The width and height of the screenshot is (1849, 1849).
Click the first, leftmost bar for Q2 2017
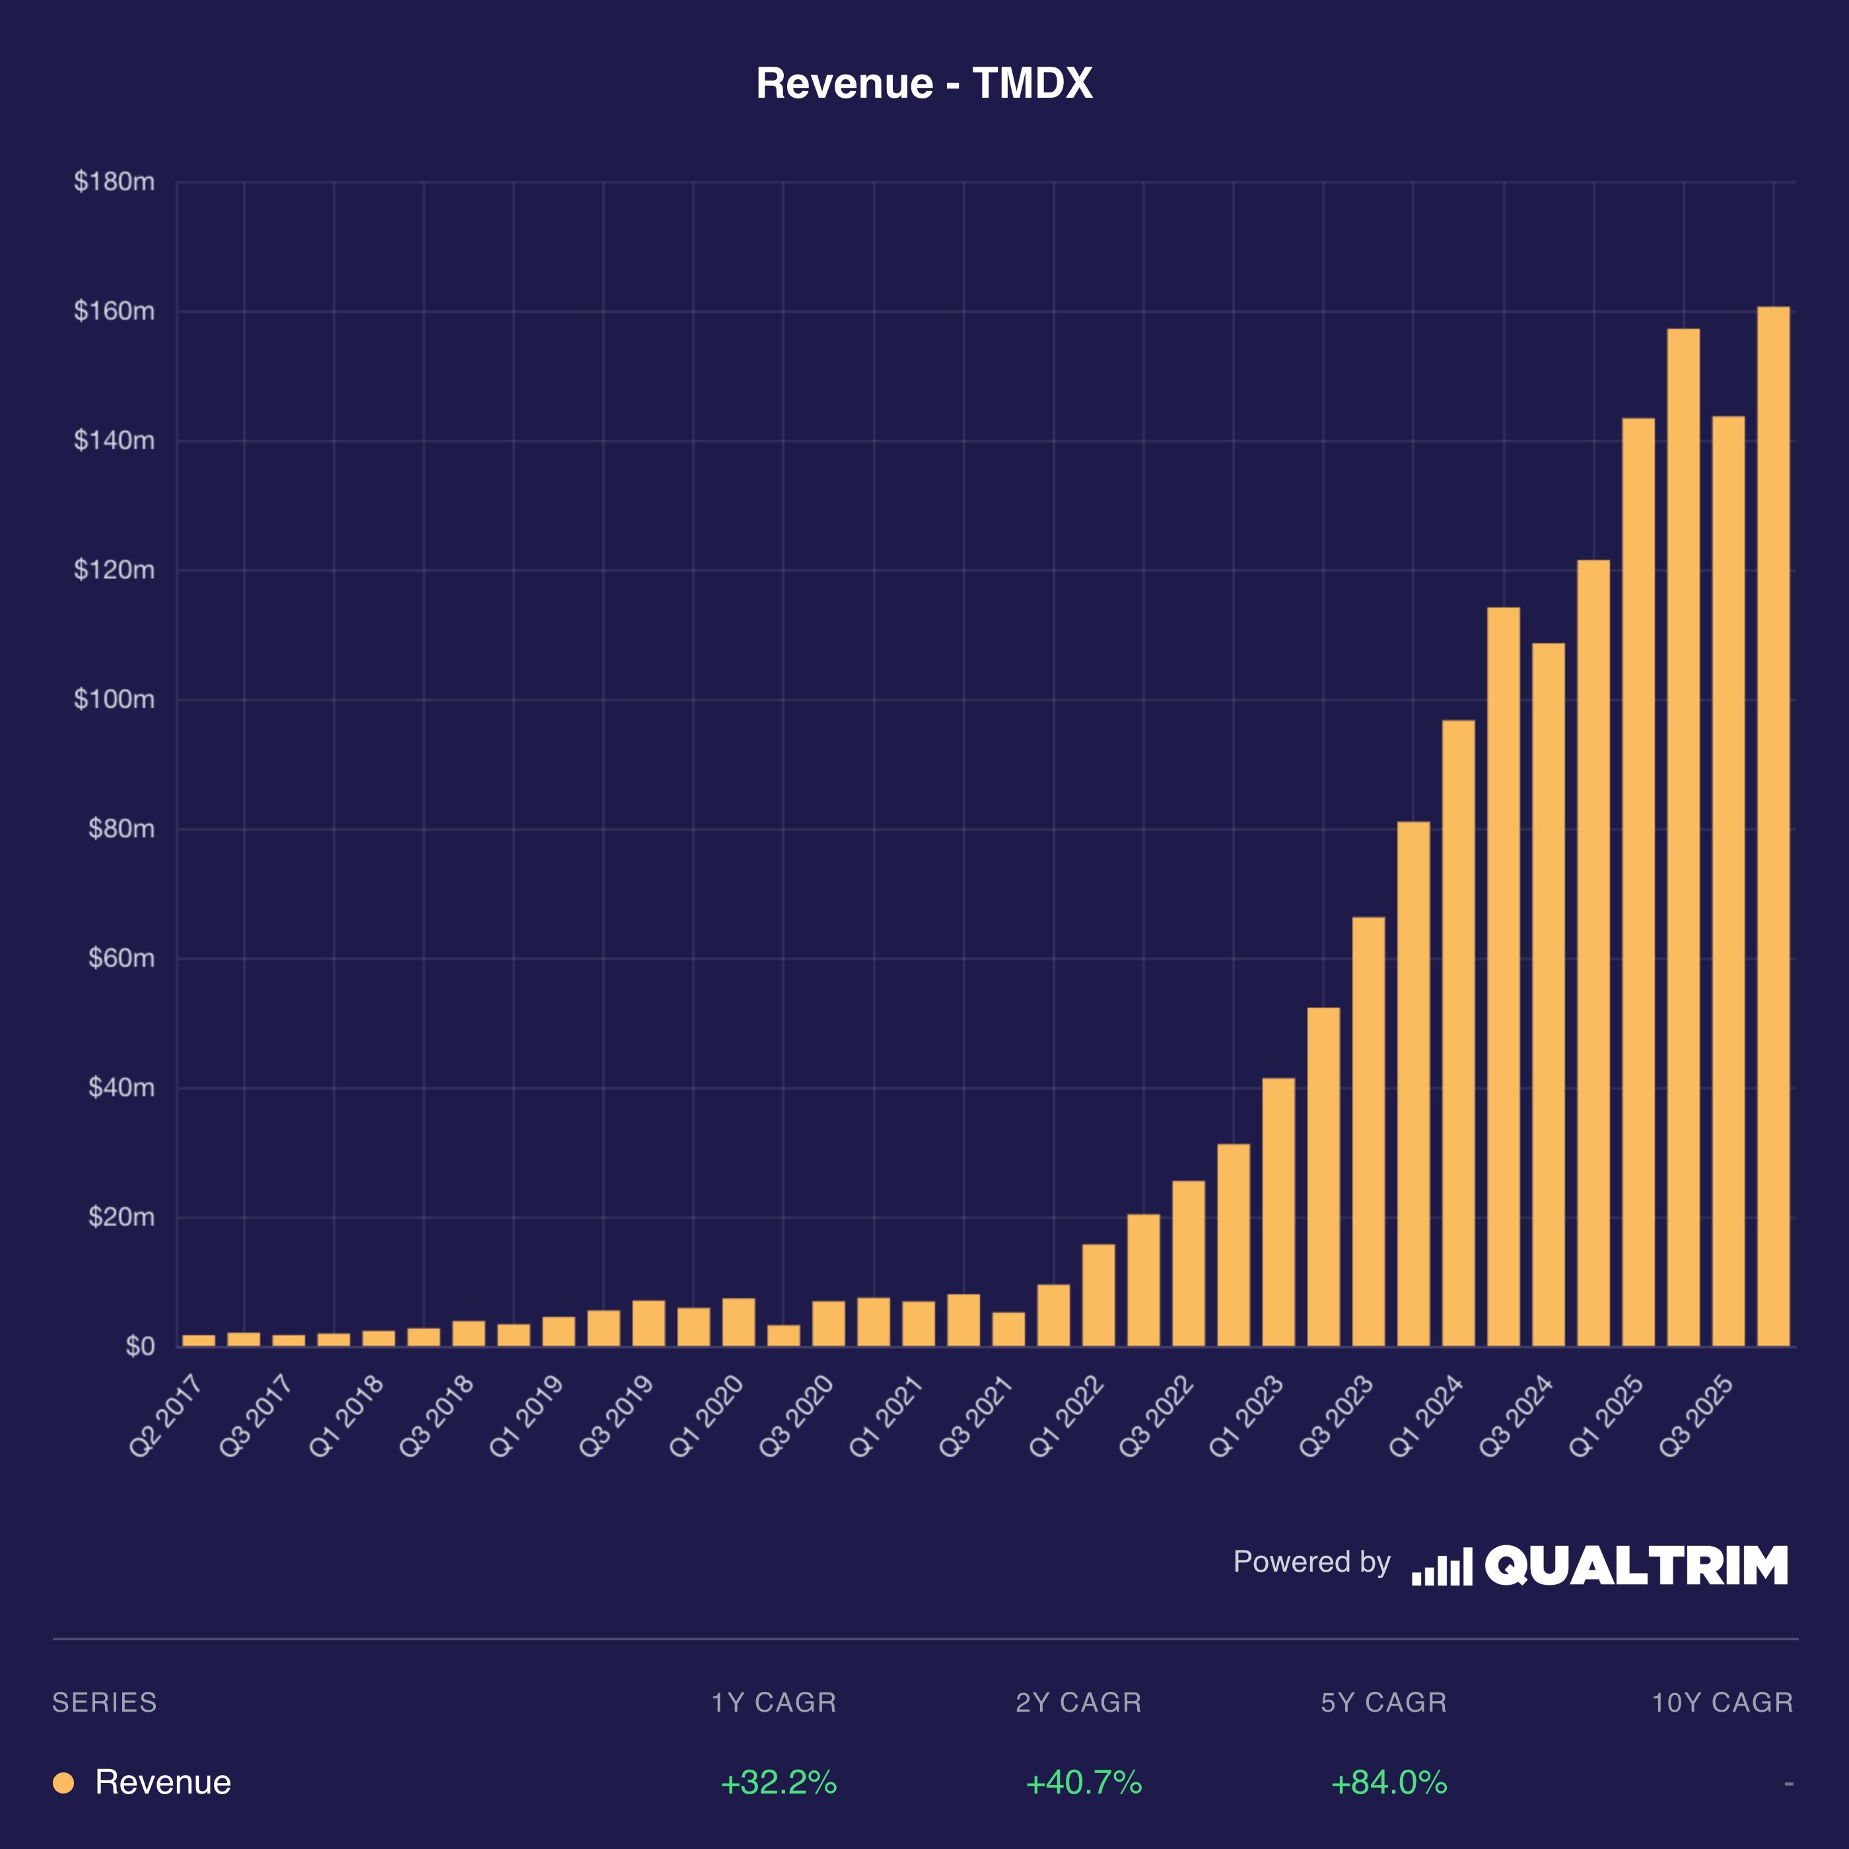coord(199,1340)
